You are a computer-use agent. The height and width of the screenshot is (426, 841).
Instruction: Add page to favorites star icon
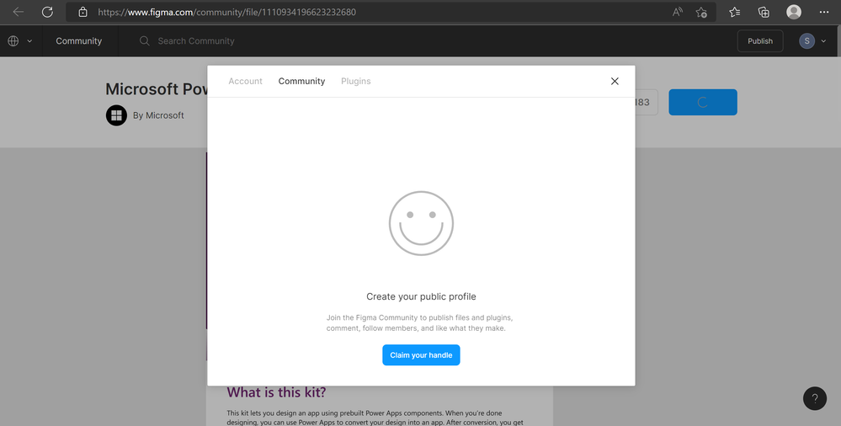(x=701, y=12)
